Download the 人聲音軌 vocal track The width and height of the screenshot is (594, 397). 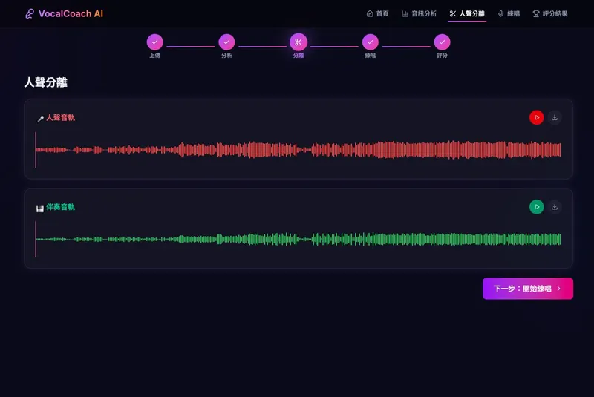(x=555, y=117)
